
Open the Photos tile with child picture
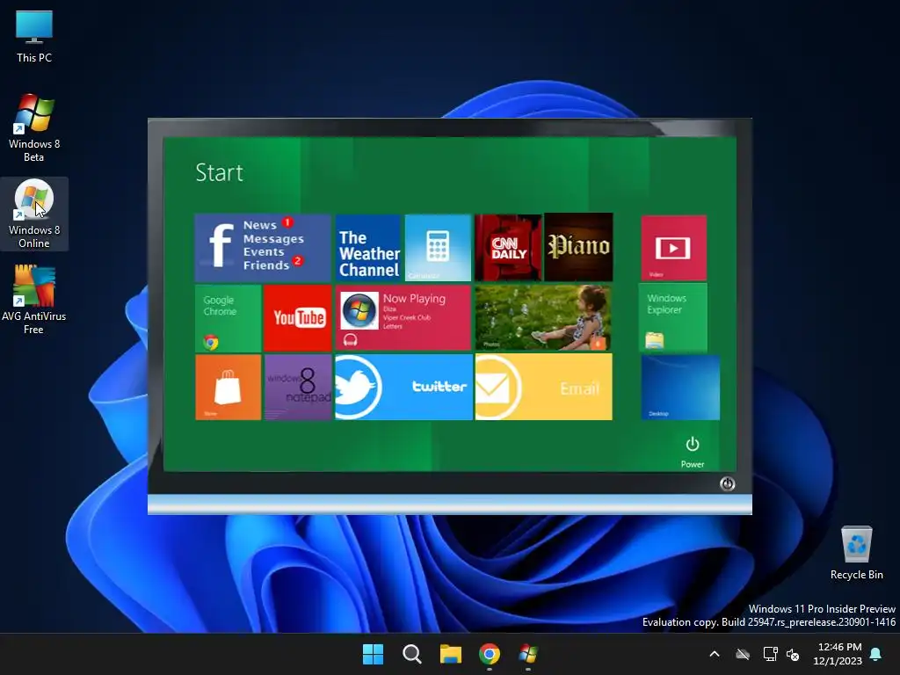click(x=543, y=318)
